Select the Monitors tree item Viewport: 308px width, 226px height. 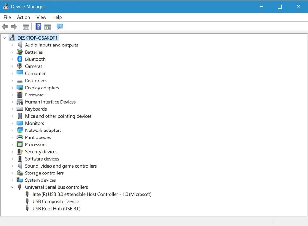pos(35,123)
